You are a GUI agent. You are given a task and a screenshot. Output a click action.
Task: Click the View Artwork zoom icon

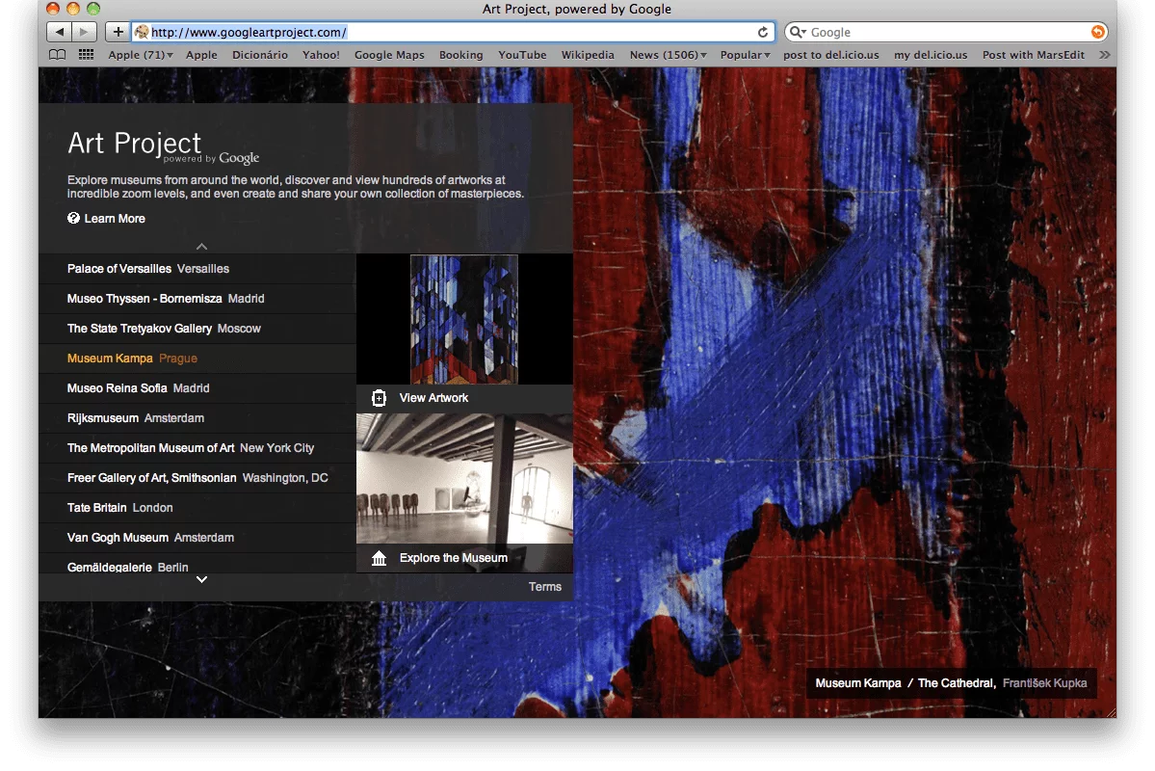379,398
